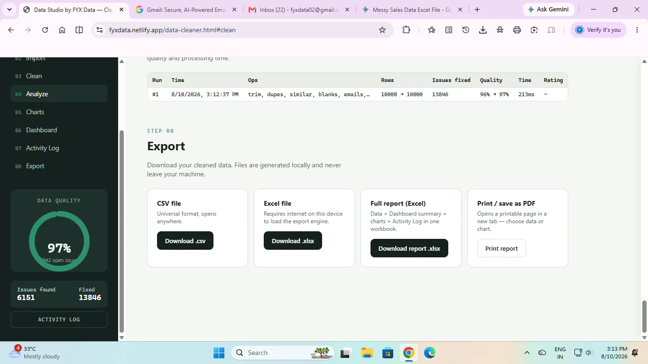This screenshot has width=648, height=364.
Task: Show hidden tray icons chevron
Action: coord(527,353)
